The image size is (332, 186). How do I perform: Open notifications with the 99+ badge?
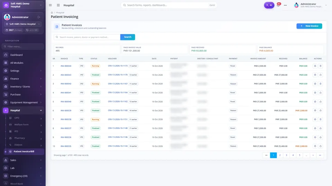tap(279, 5)
